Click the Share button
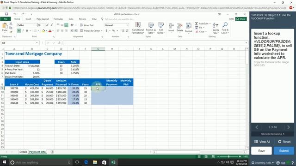Image resolution: width=296 pixels, height=166 pixels. coord(241,19)
